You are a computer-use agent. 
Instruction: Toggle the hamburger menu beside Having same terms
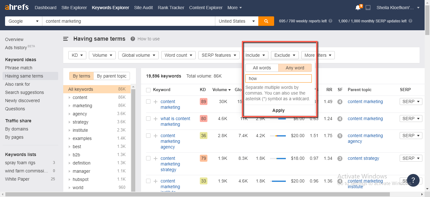[x=66, y=39]
